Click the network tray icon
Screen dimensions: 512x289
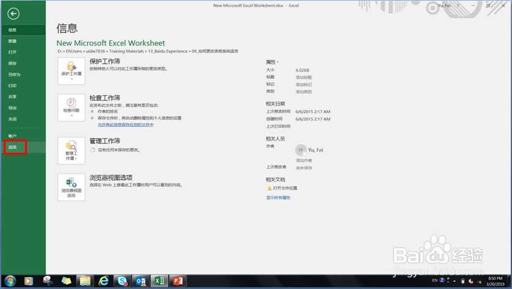click(x=480, y=281)
